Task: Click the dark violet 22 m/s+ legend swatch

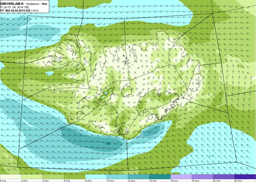Action: click(245, 177)
